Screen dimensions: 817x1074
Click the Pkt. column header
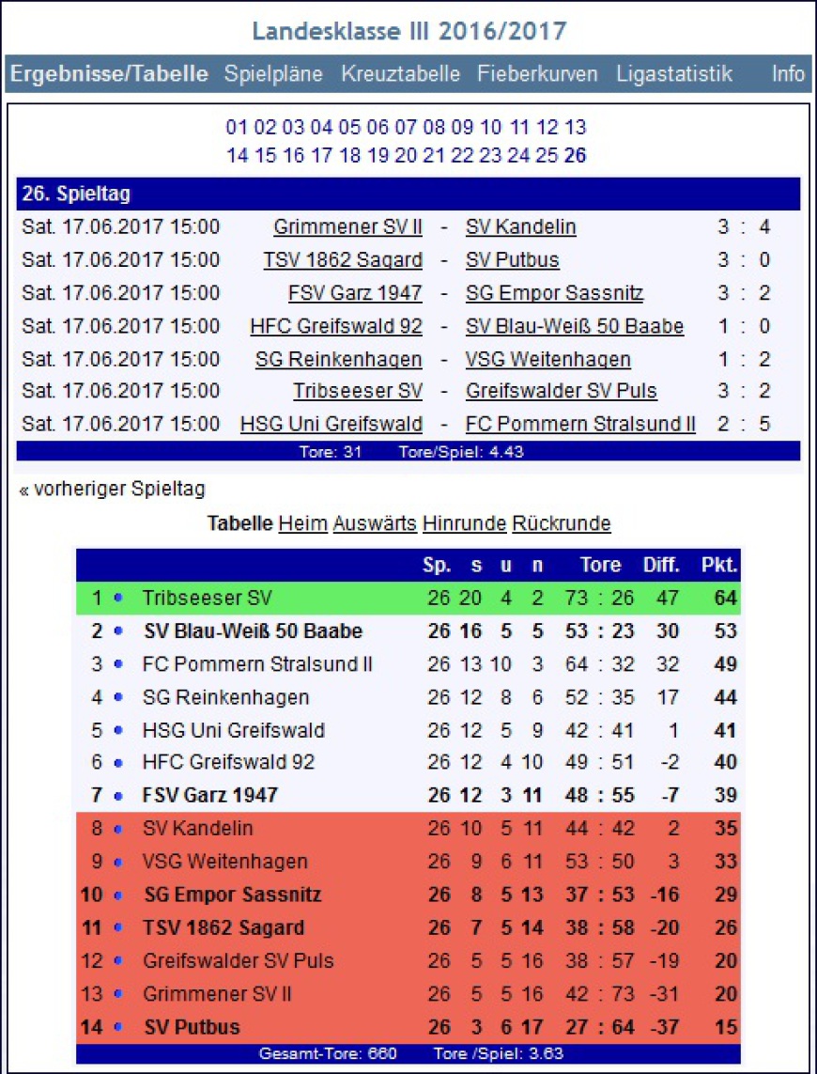pyautogui.click(x=719, y=565)
